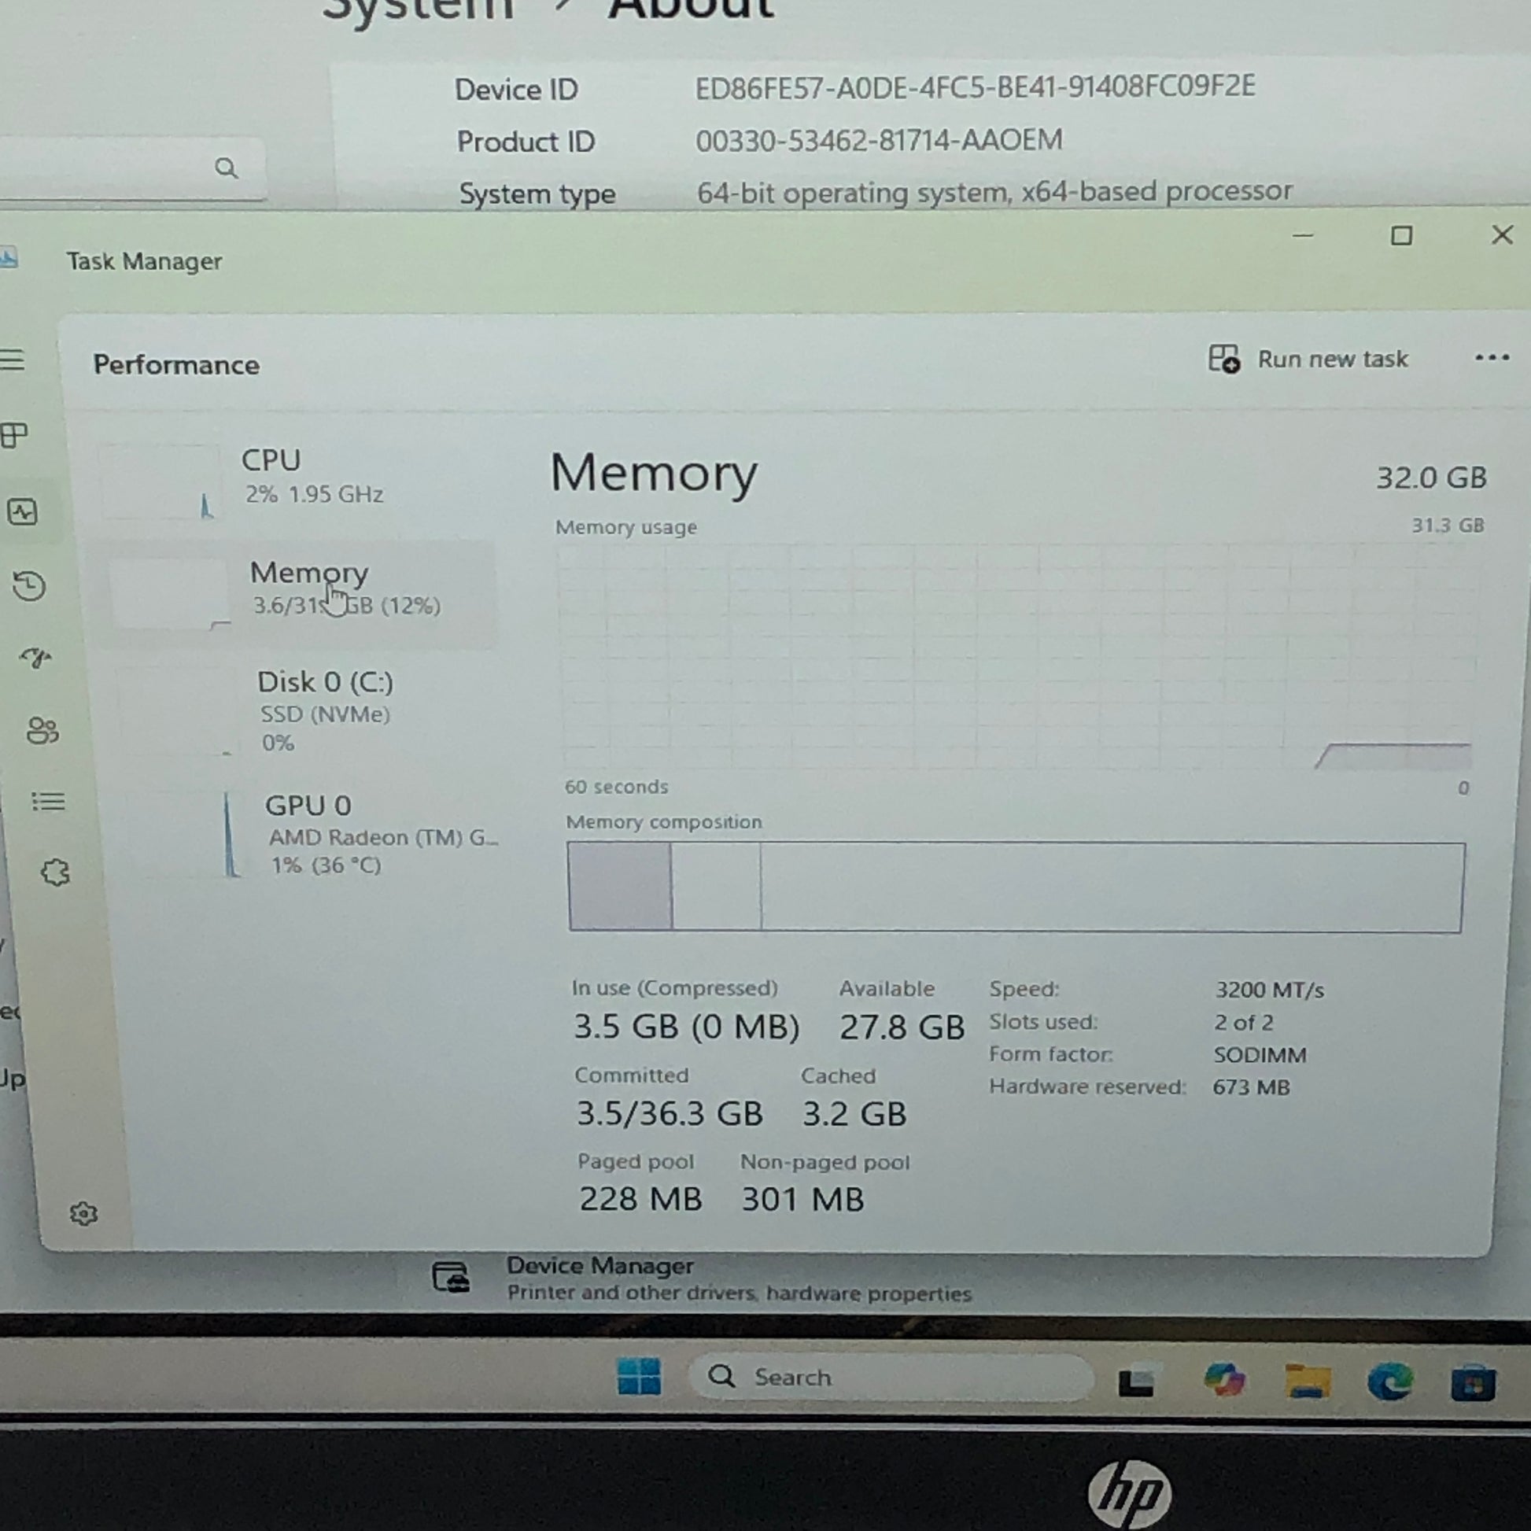Click the Windows Start button

(x=639, y=1377)
